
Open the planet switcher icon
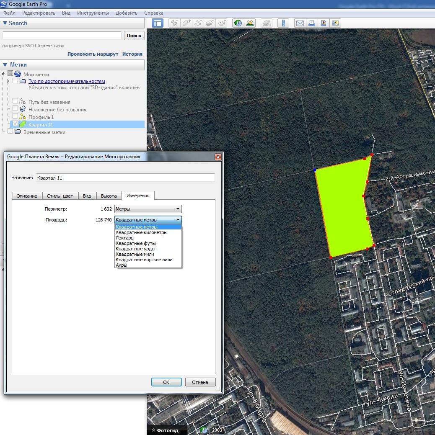266,23
